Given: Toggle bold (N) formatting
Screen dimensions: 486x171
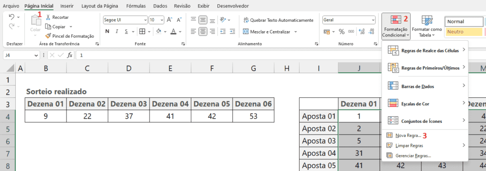Looking at the screenshot, I should click(107, 32).
